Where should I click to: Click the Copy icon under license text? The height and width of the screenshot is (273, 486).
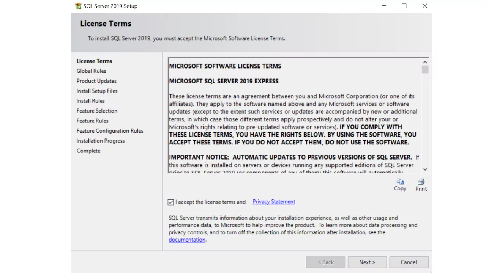(400, 182)
